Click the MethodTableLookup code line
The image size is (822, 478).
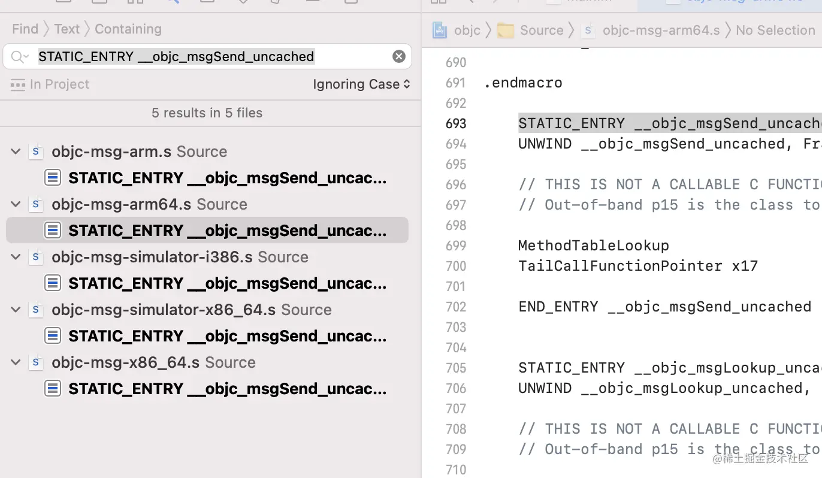pyautogui.click(x=594, y=246)
